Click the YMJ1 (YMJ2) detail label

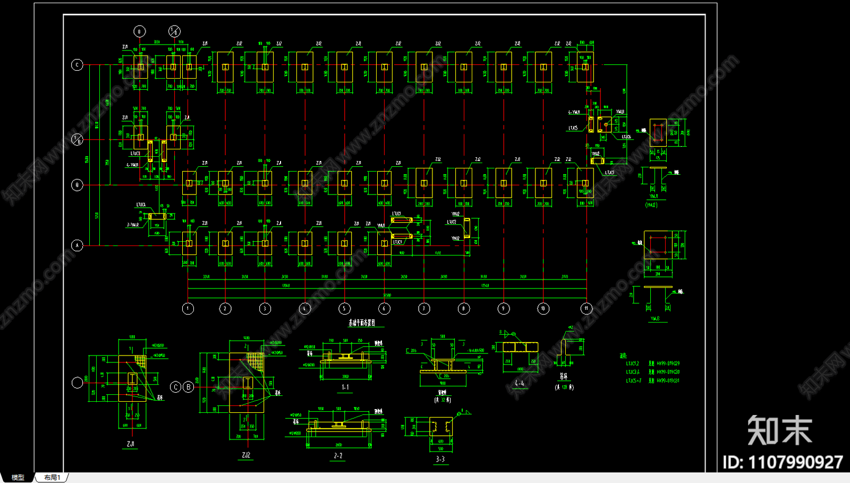point(652,201)
